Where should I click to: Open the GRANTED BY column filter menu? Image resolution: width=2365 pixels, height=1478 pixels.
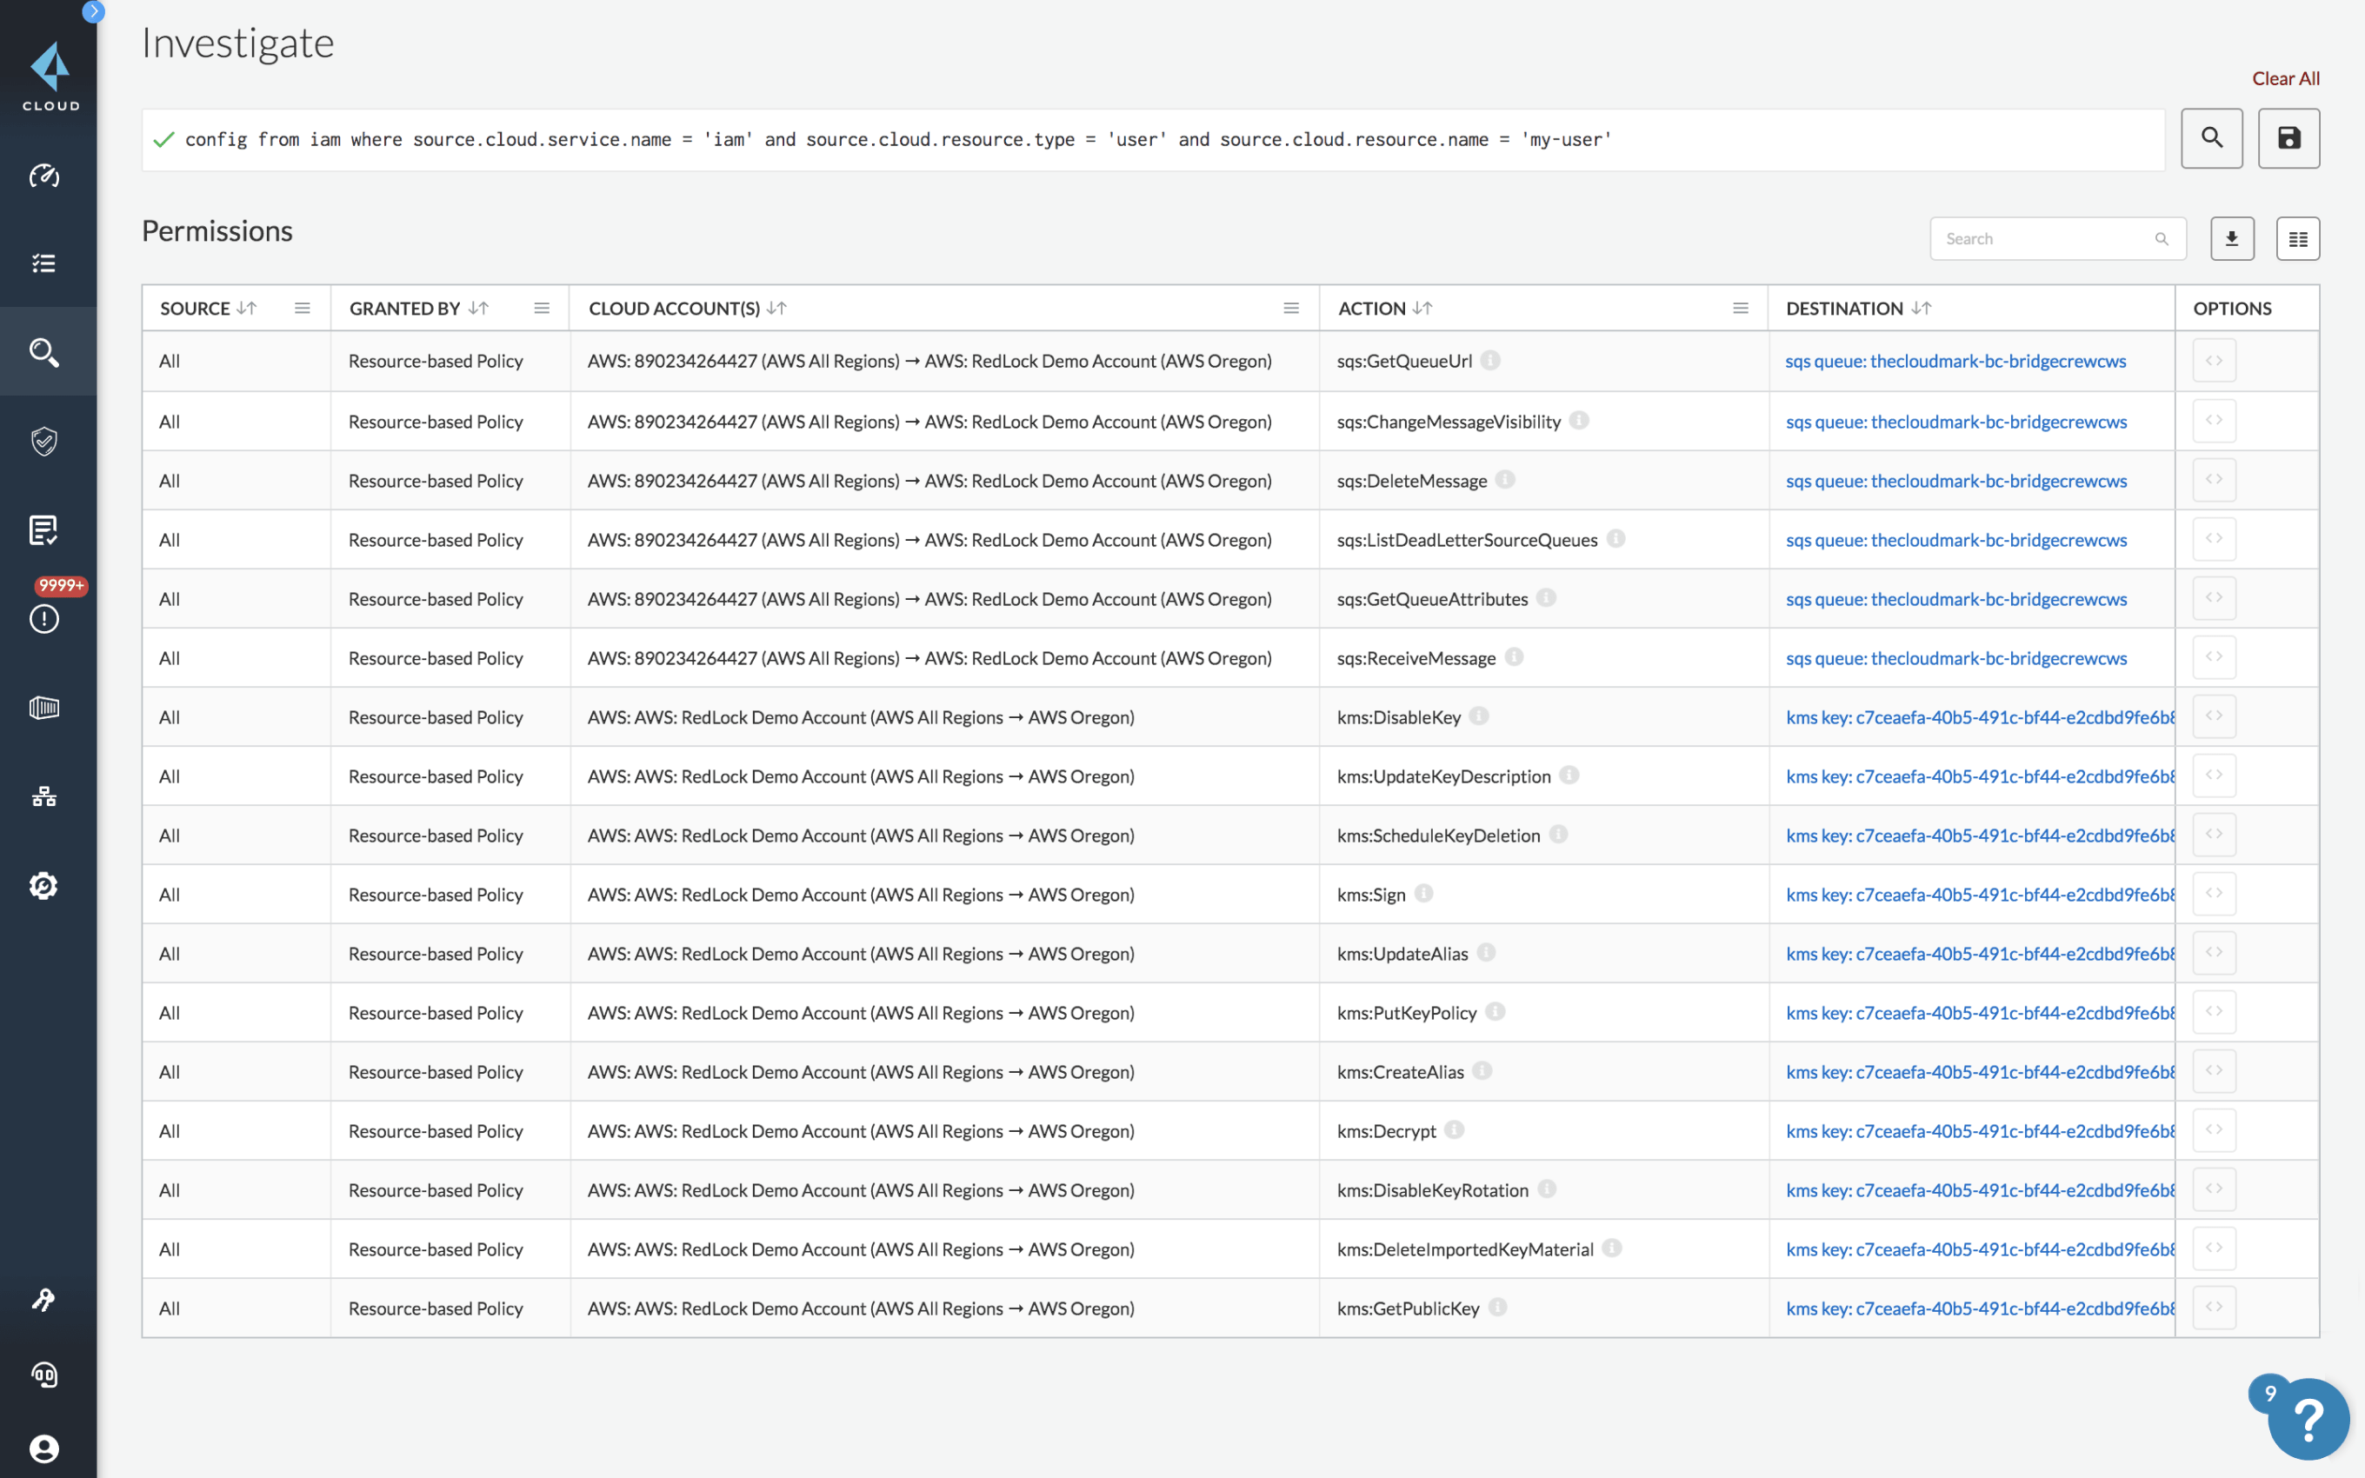pos(542,308)
